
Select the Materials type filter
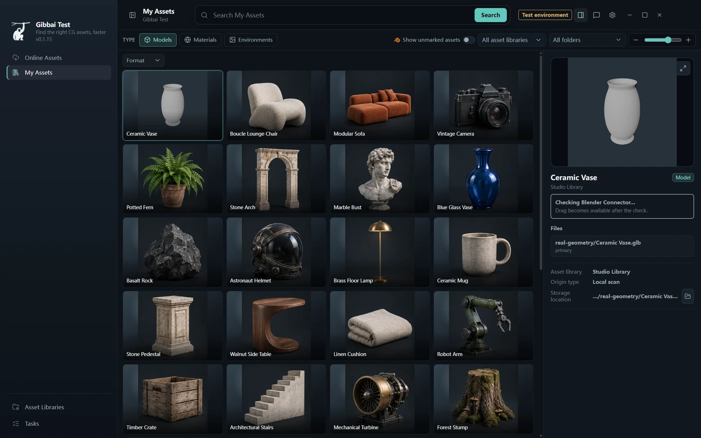(x=200, y=40)
